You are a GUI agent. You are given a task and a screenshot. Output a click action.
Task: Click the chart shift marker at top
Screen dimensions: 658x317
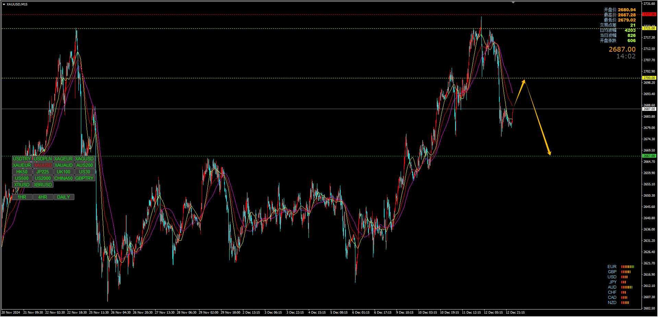click(513, 2)
